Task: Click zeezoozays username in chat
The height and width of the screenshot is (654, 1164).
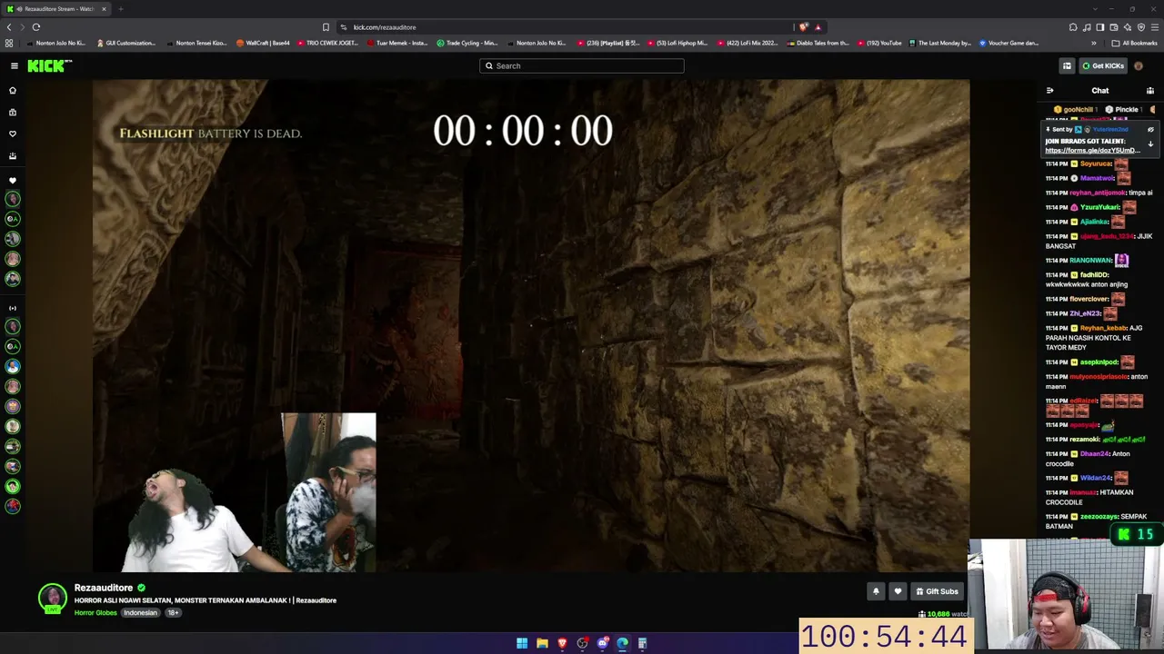Action: (1099, 517)
